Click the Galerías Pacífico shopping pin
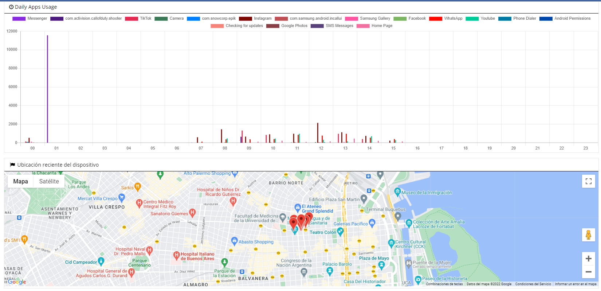The height and width of the screenshot is (291, 601). click(x=372, y=222)
